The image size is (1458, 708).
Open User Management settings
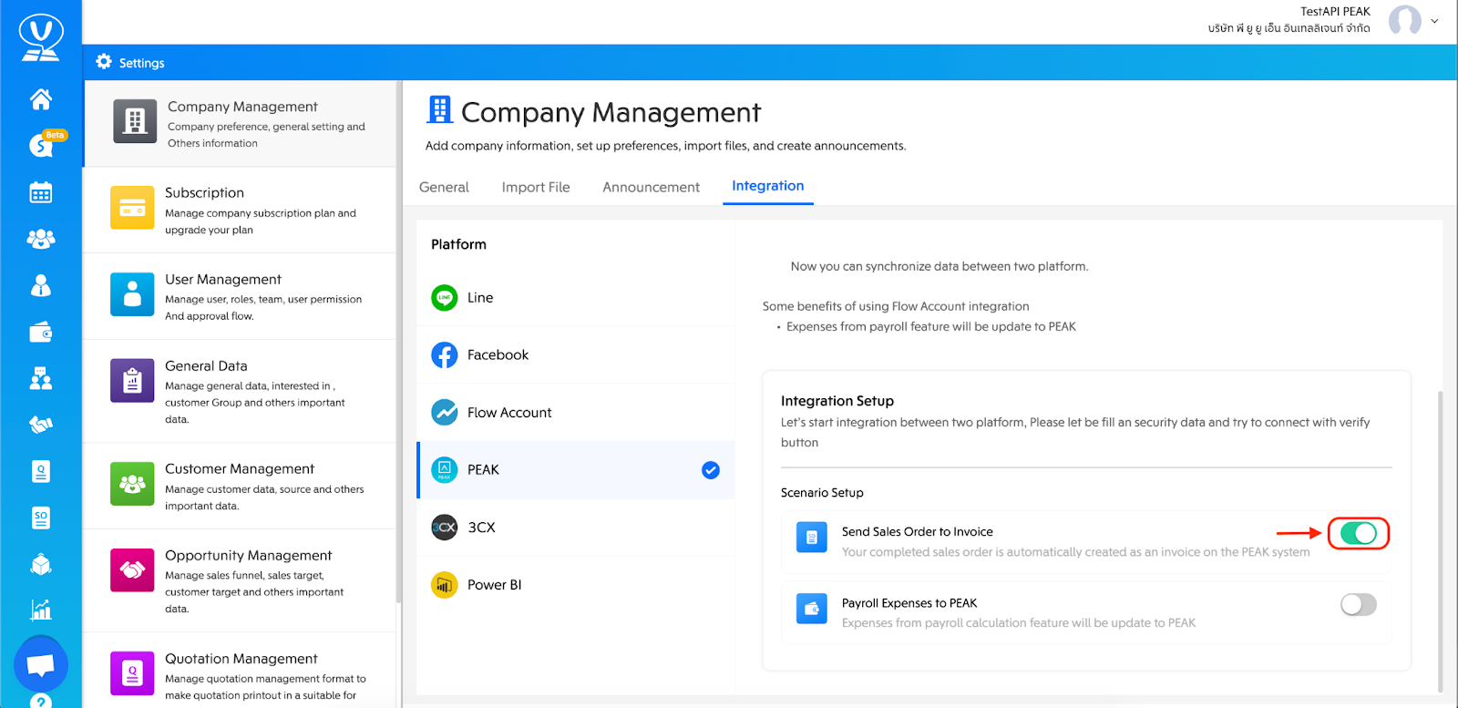pyautogui.click(x=240, y=297)
